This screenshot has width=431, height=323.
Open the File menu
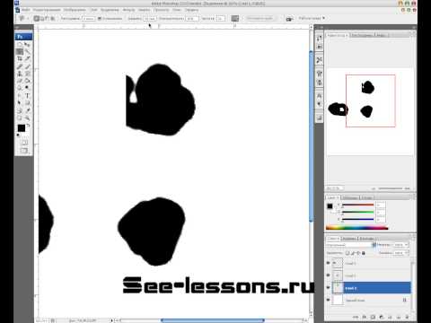pyautogui.click(x=26, y=10)
